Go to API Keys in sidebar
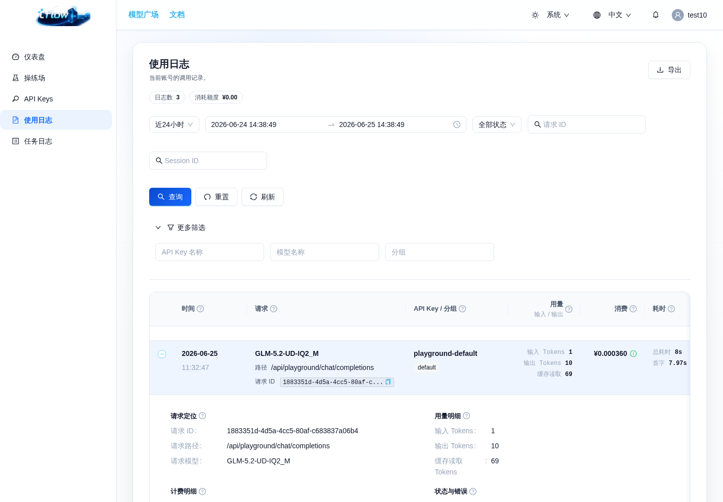The height and width of the screenshot is (502, 723). coord(56,99)
